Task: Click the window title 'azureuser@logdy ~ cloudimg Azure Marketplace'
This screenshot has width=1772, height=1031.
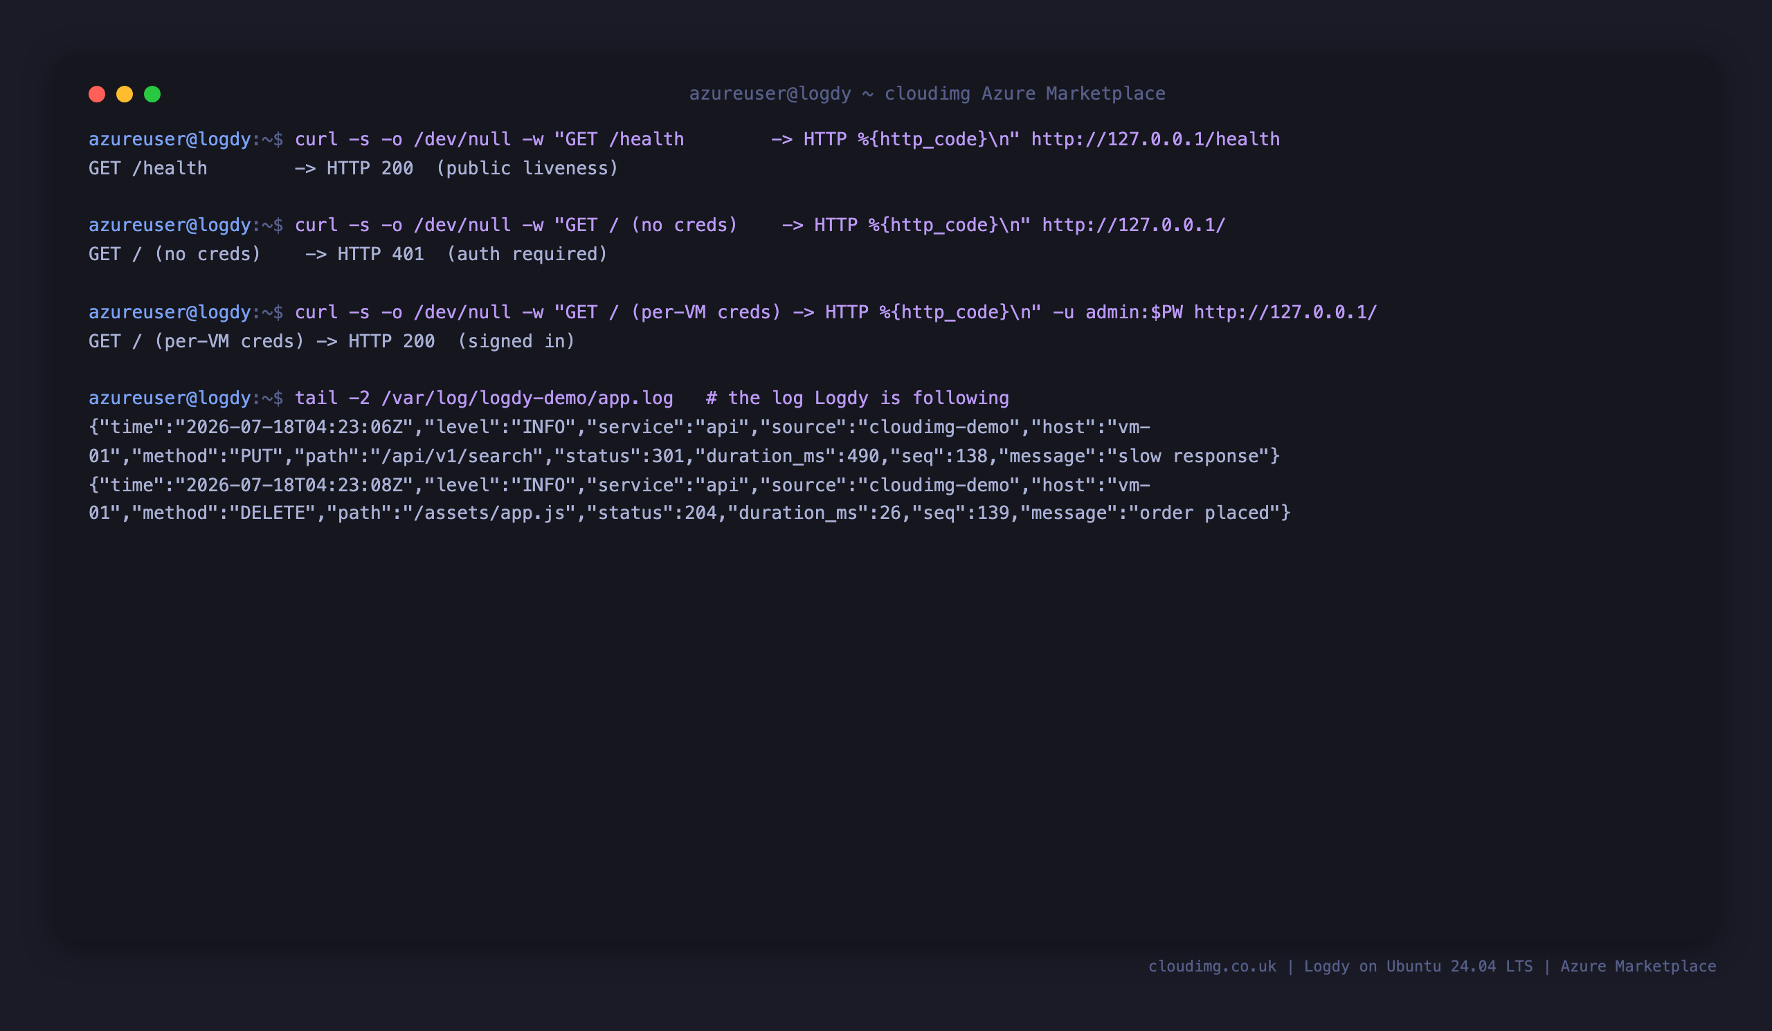Action: (927, 93)
